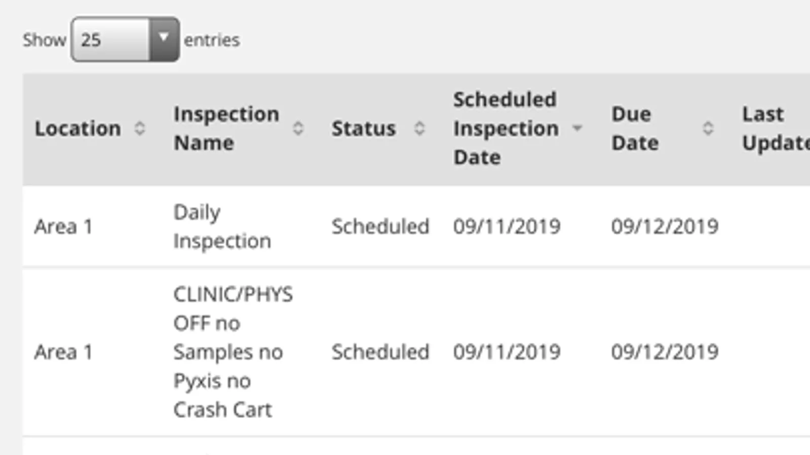This screenshot has height=455, width=810.
Task: Click the Location column header
Action: (x=78, y=128)
